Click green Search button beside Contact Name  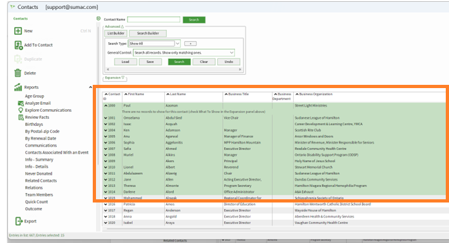(x=194, y=20)
